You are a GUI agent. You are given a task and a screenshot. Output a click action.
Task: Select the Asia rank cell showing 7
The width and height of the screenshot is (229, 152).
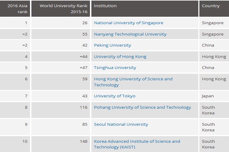[27, 96]
